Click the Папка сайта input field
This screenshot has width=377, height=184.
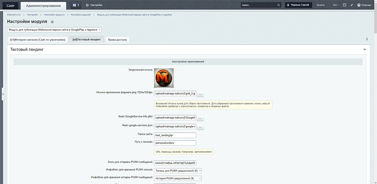(x=175, y=135)
